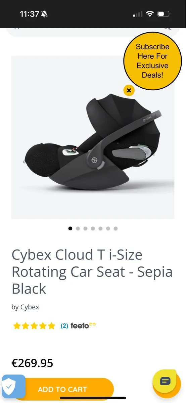The width and height of the screenshot is (186, 403).
Task: Jump to the second carousel image dot
Action: pyautogui.click(x=78, y=228)
